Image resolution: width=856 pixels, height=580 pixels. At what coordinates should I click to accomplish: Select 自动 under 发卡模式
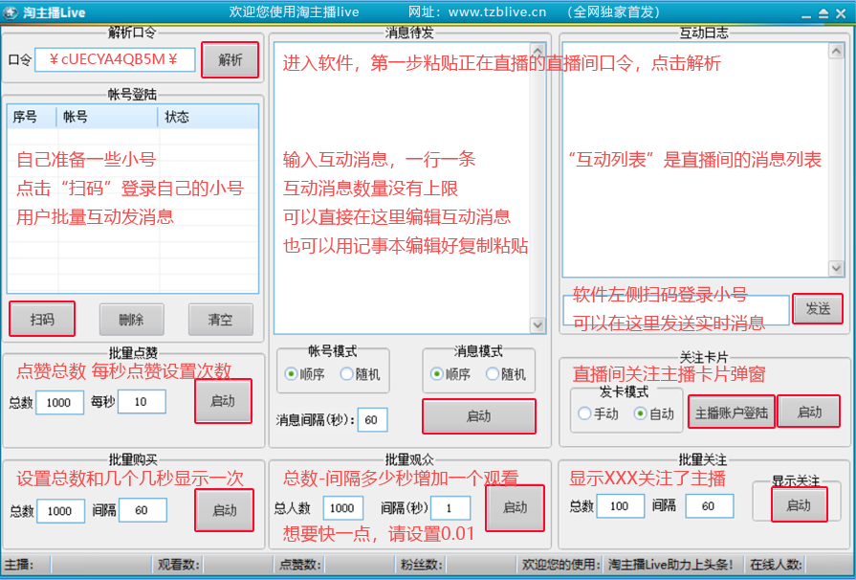pos(654,414)
